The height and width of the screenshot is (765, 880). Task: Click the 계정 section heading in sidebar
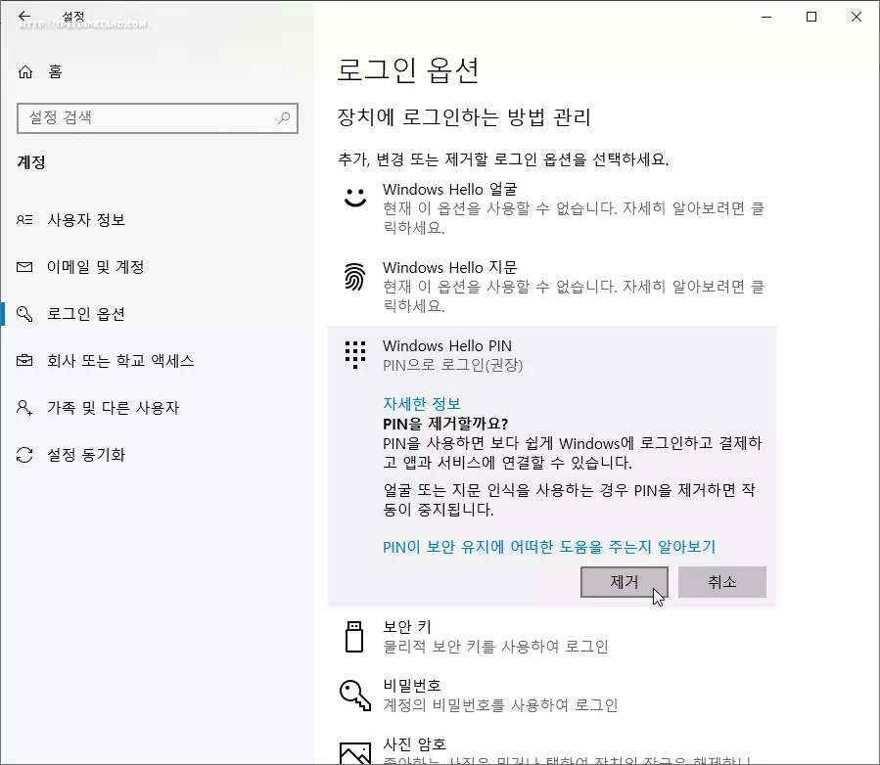click(31, 162)
